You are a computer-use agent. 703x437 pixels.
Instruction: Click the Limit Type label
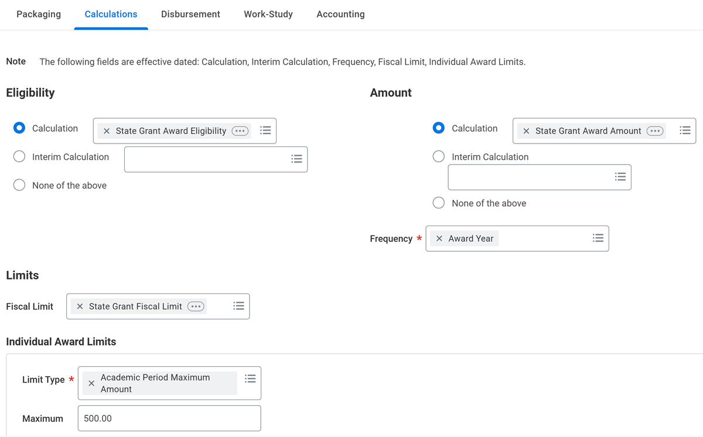point(43,380)
